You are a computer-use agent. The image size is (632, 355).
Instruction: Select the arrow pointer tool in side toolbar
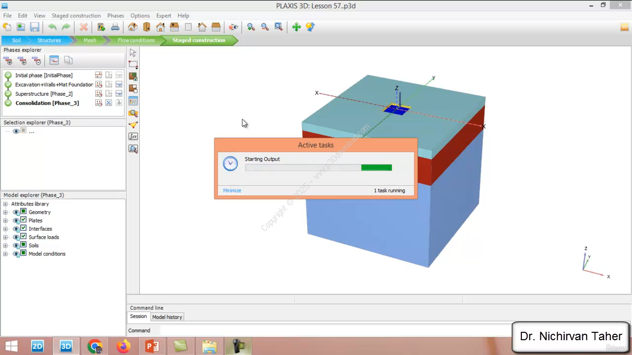pyautogui.click(x=133, y=53)
